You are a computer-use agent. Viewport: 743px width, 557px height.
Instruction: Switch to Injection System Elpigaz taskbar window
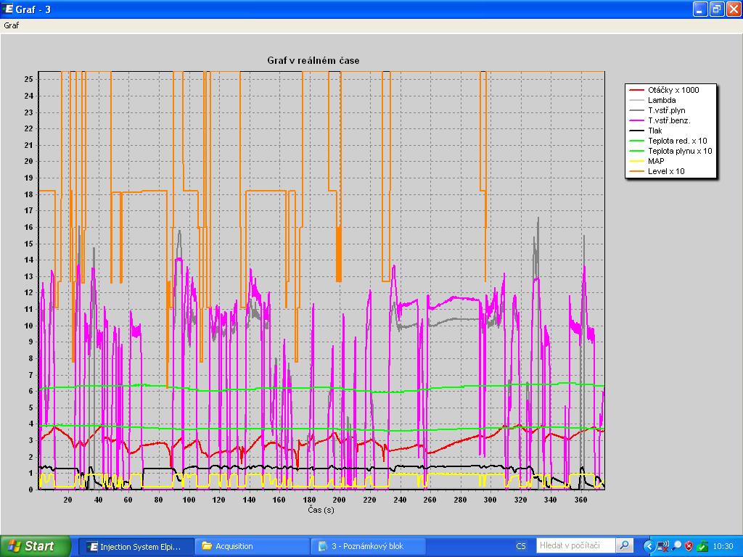pos(136,546)
